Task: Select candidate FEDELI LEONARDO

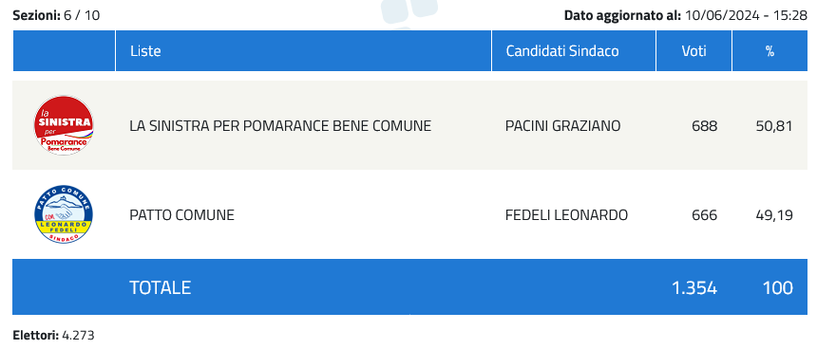Action: [x=566, y=215]
